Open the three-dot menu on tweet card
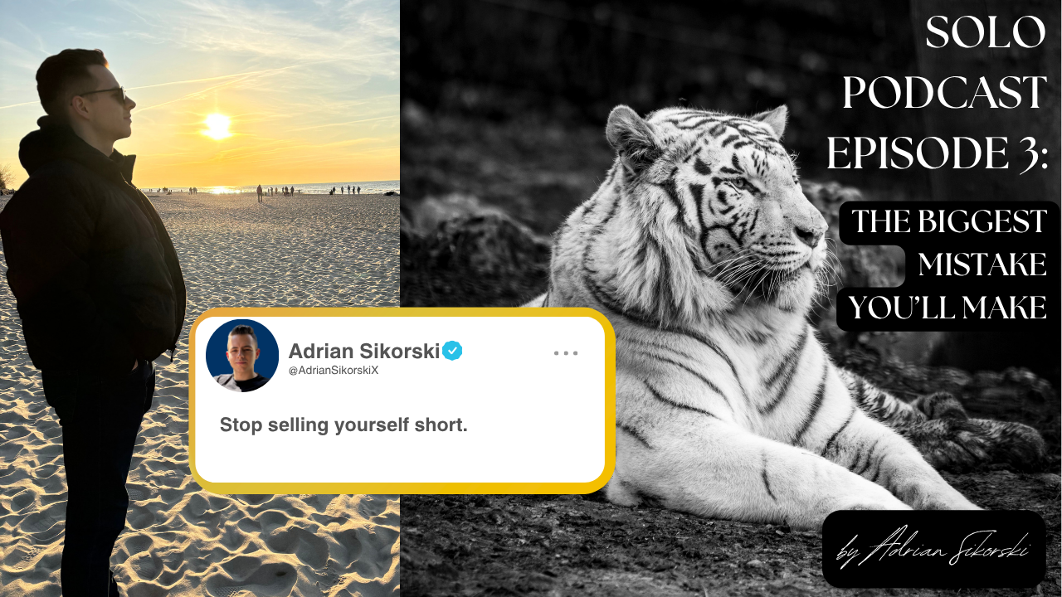 tap(566, 352)
